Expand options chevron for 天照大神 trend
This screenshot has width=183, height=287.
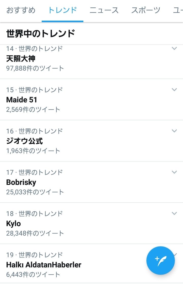point(174,48)
